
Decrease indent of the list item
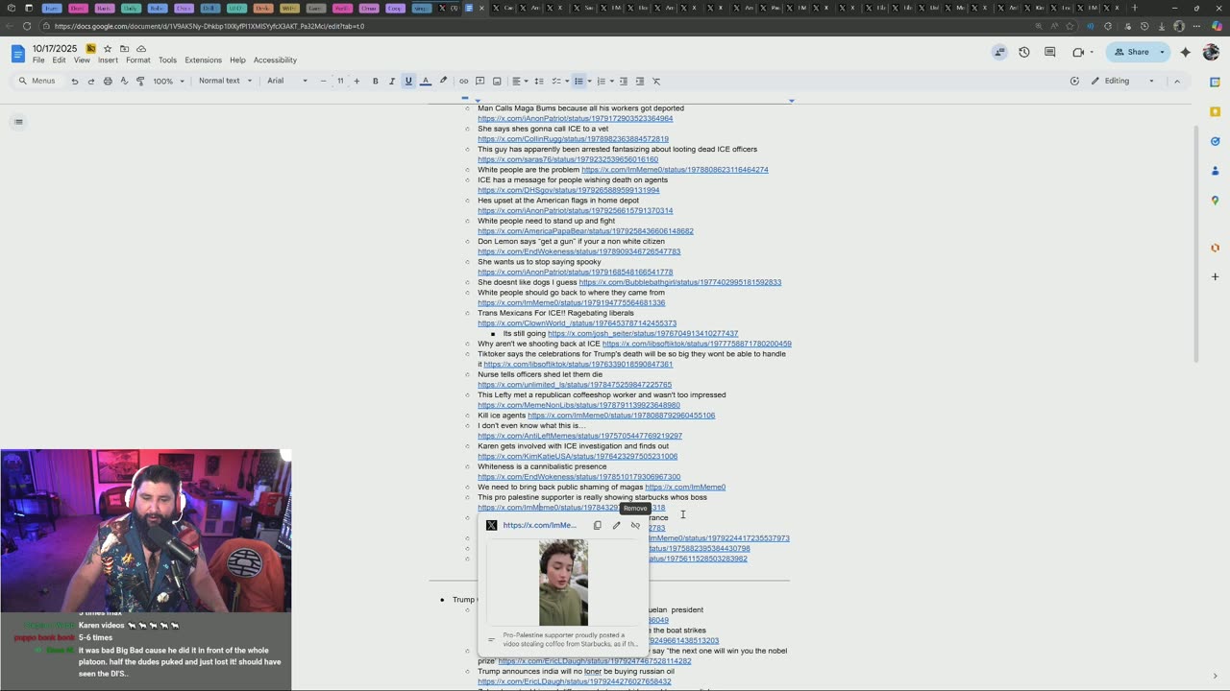pos(623,82)
